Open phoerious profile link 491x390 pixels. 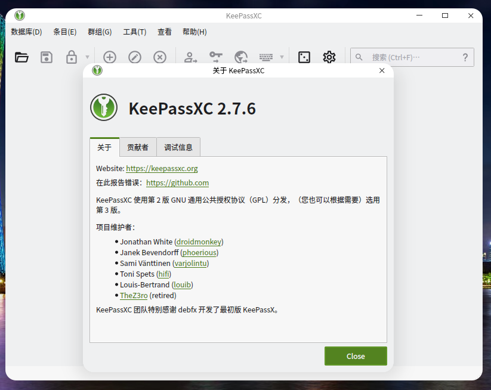point(199,253)
